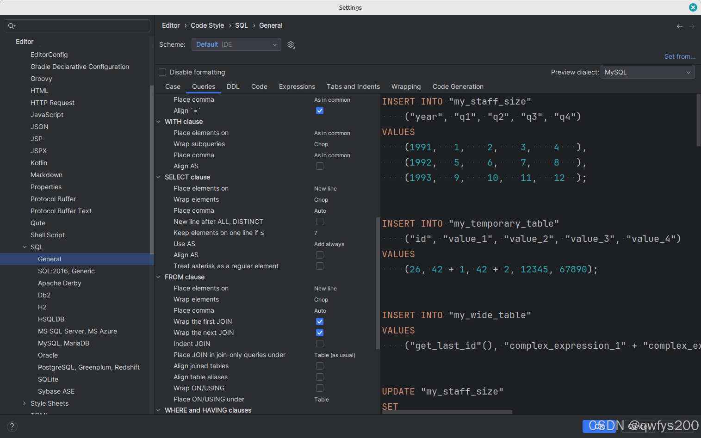Switch to the Code tab
701x438 pixels.
(259, 86)
